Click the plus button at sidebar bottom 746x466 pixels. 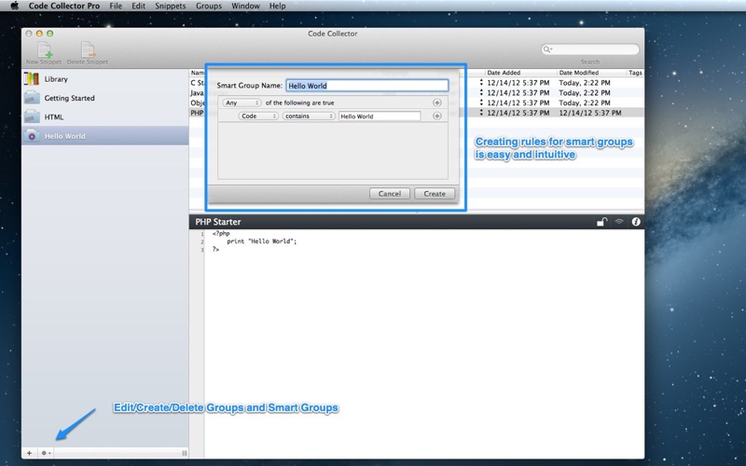pyautogui.click(x=29, y=453)
